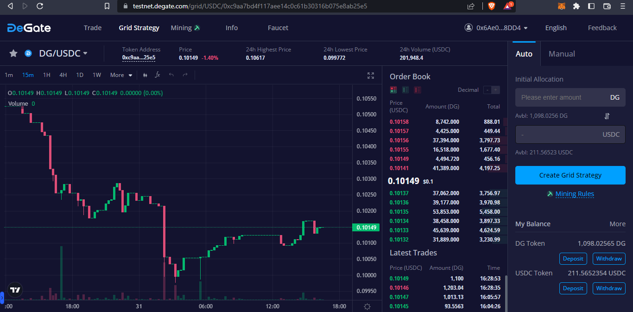Click the TradingView logo on chart
The width and height of the screenshot is (633, 312).
point(15,290)
